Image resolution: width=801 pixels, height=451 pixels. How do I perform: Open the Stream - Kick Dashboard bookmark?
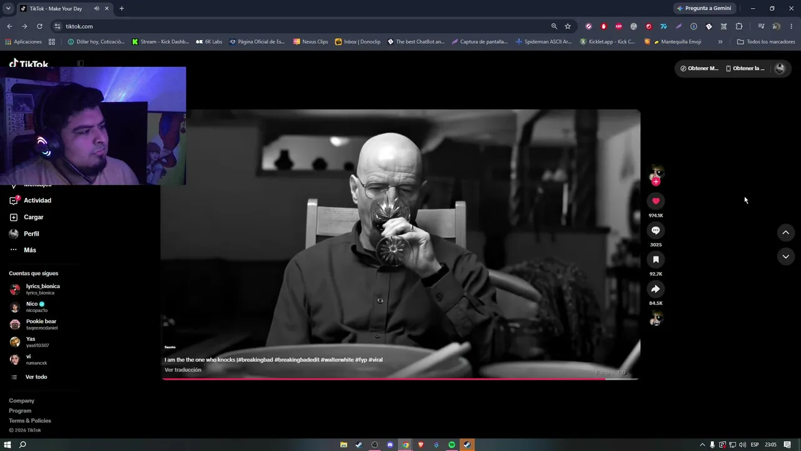point(160,42)
